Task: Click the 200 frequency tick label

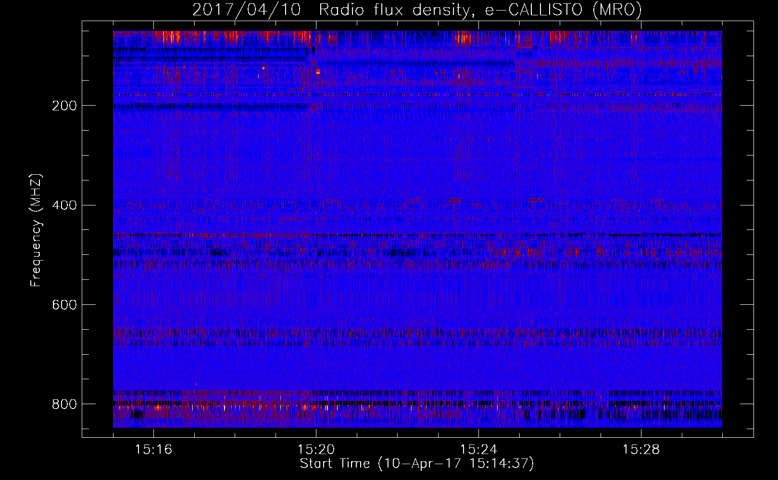Action: (x=64, y=106)
